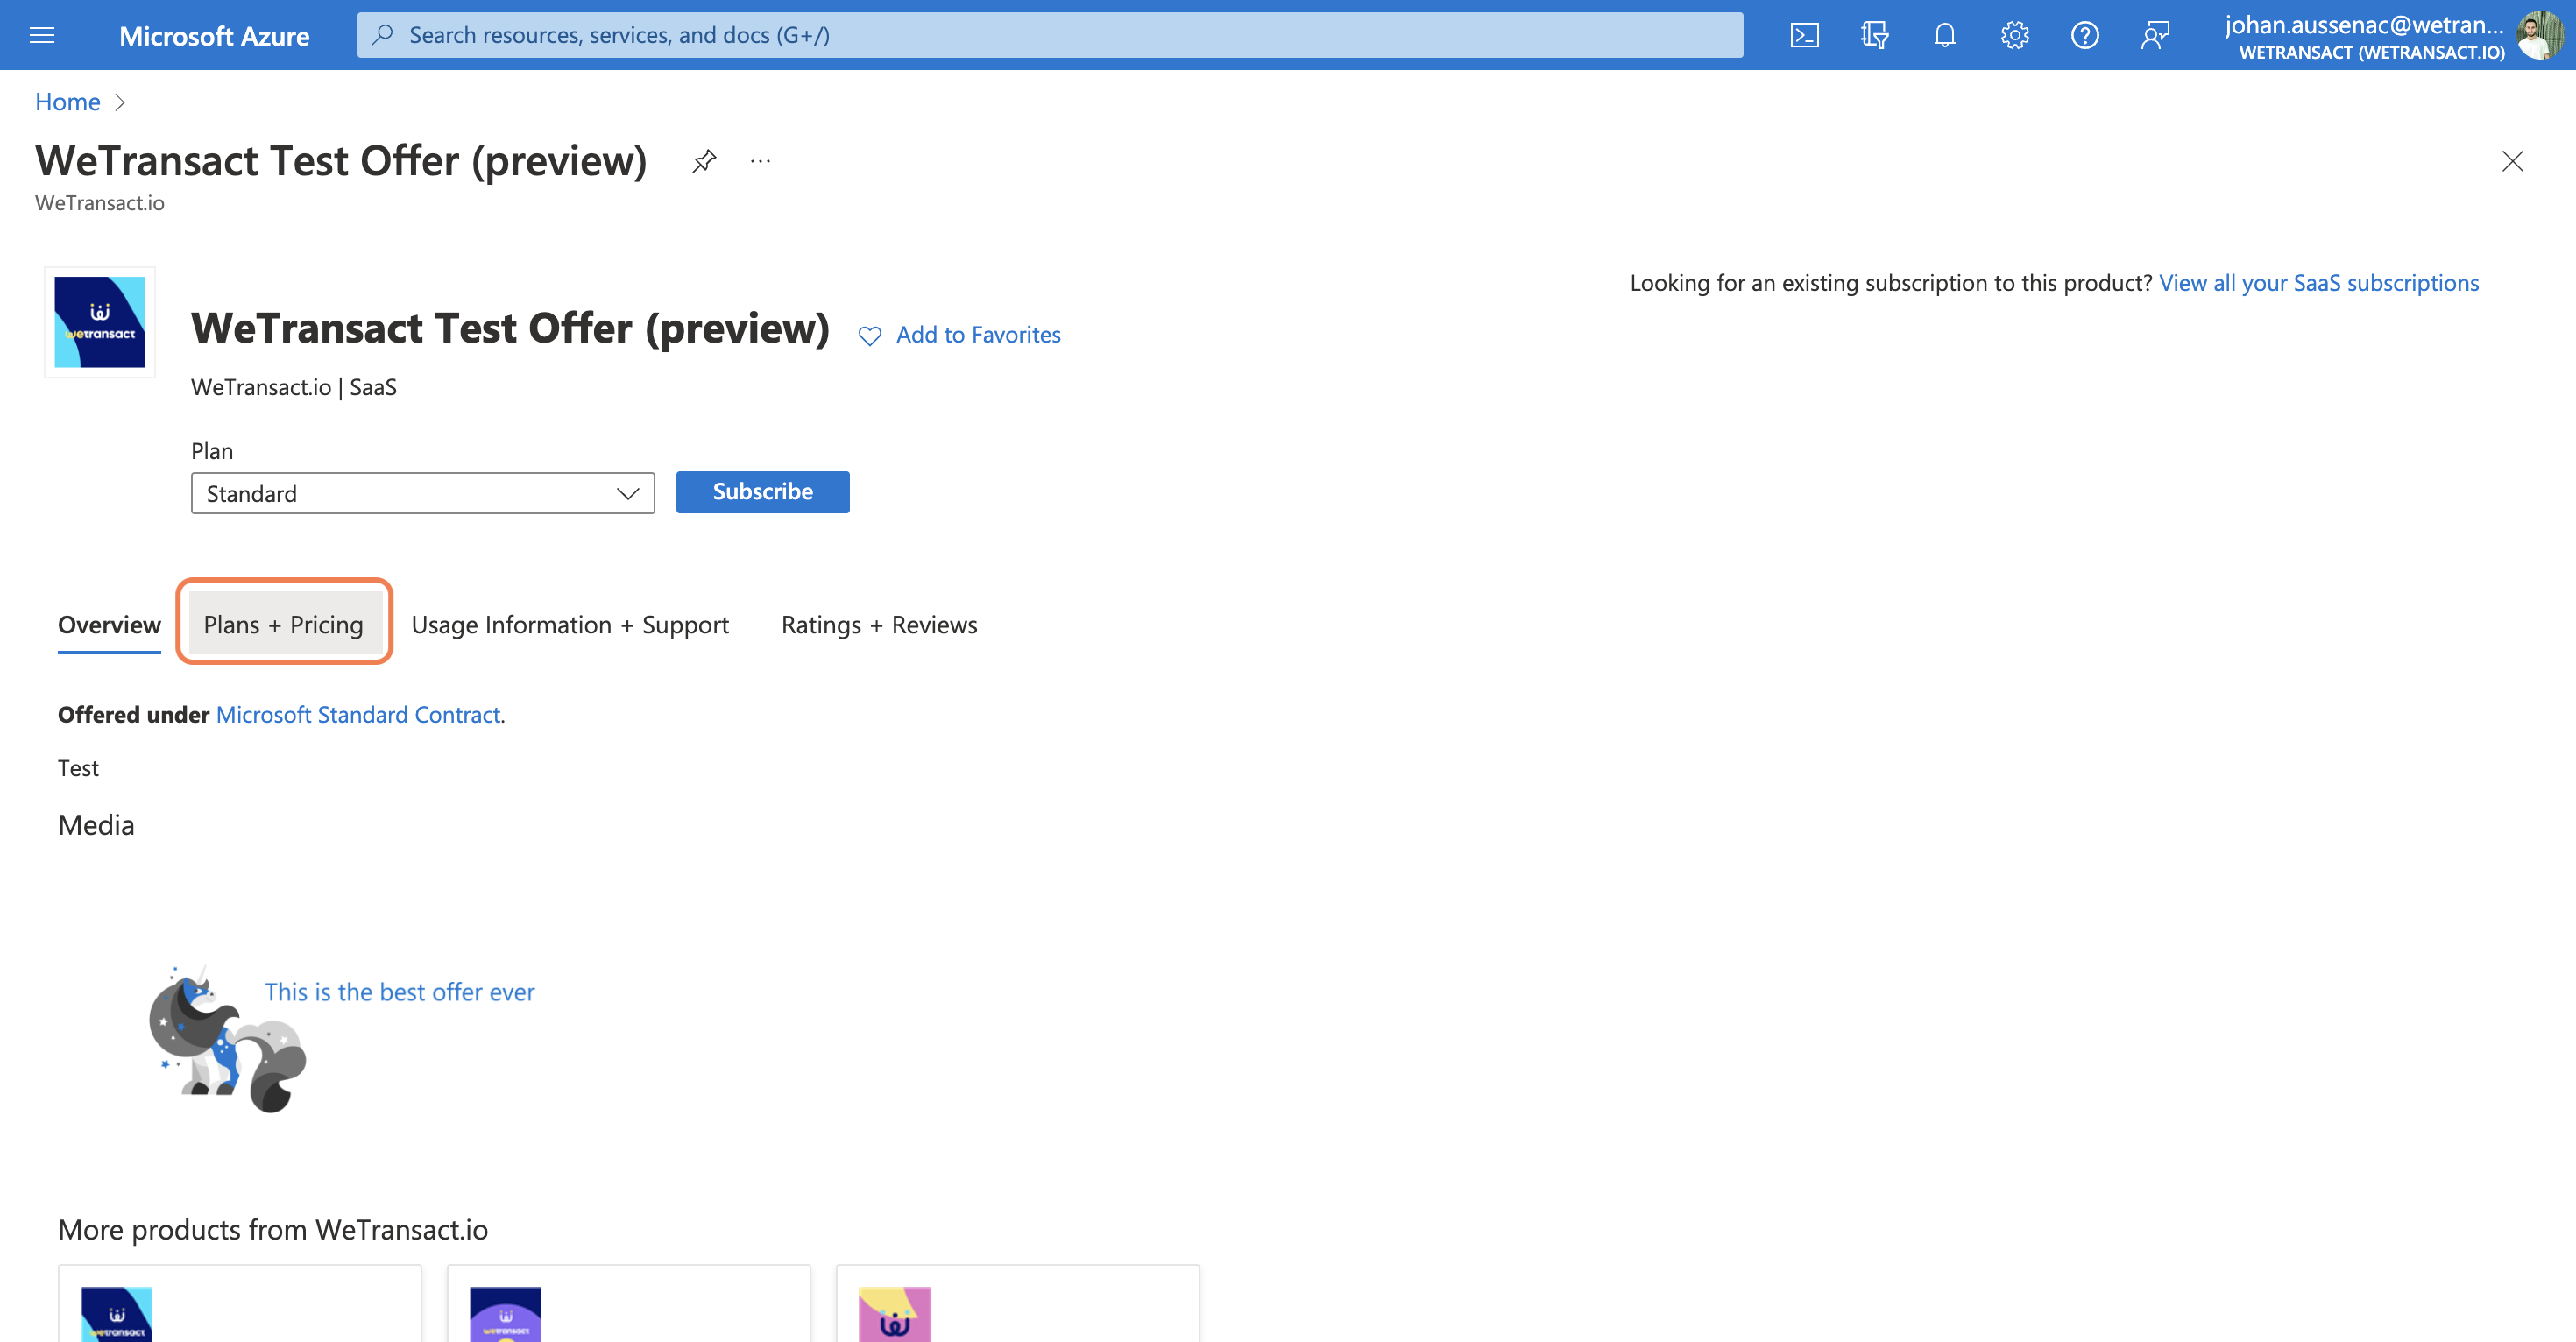2576x1342 pixels.
Task: Open the Directories + subscriptions filter icon
Action: coord(1874,36)
